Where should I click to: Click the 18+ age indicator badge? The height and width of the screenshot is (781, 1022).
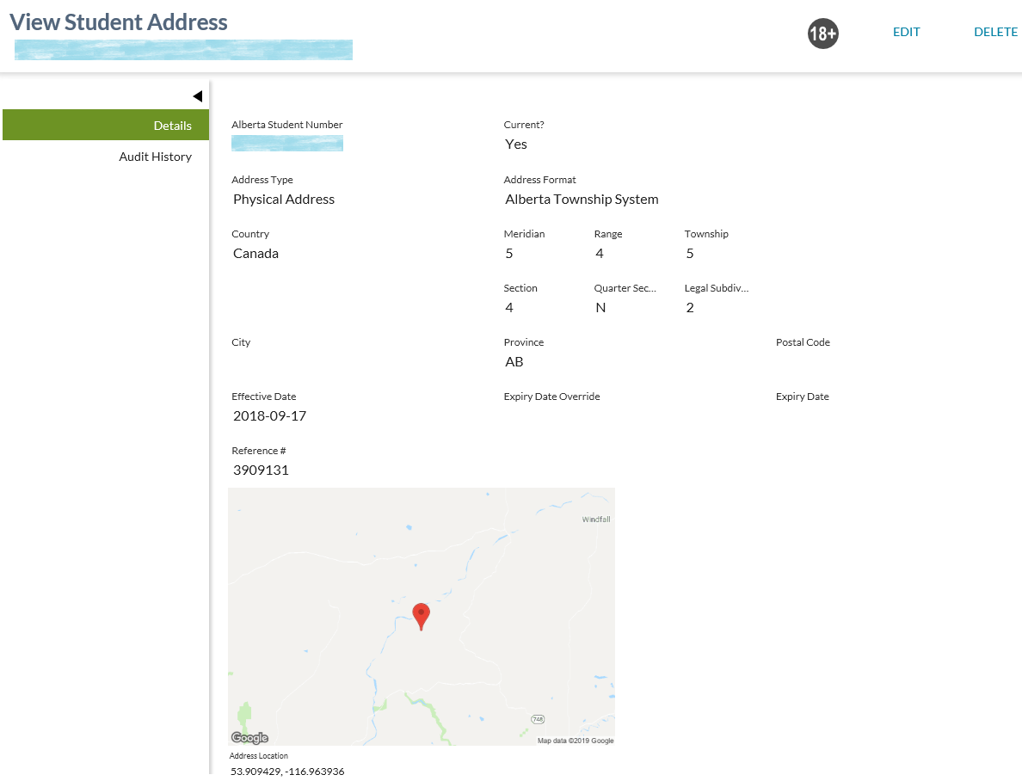(x=822, y=34)
